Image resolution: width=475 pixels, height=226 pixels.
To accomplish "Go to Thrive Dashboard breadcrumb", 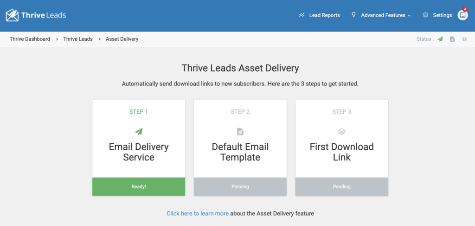I will point(30,39).
